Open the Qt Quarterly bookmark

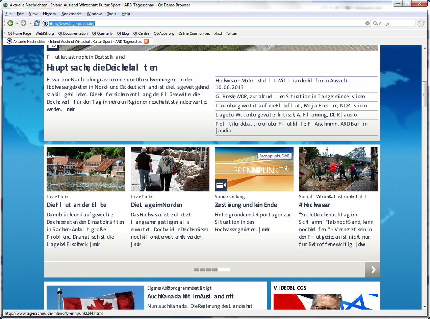point(102,33)
